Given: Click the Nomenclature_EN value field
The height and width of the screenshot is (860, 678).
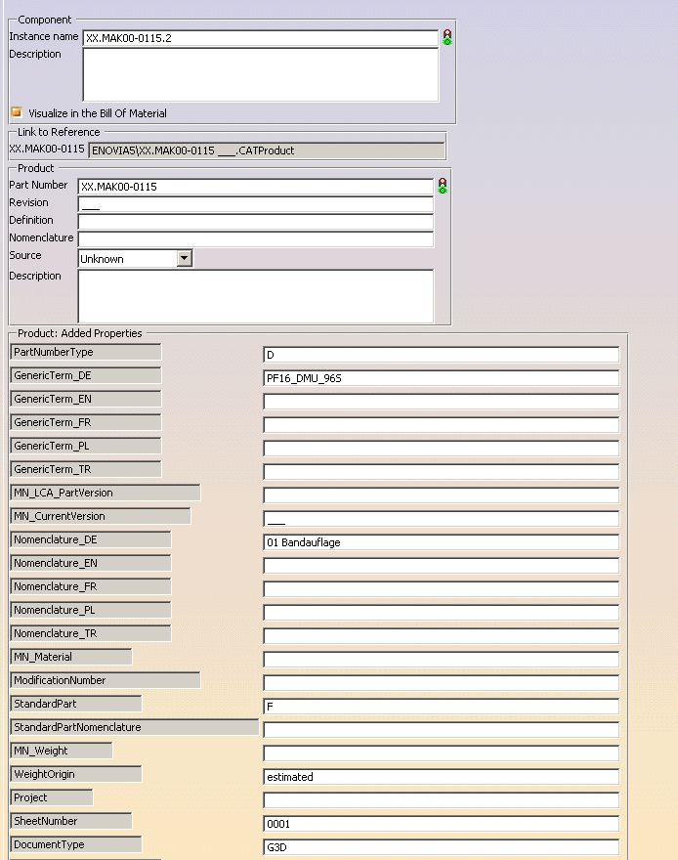Looking at the screenshot, I should 442,566.
